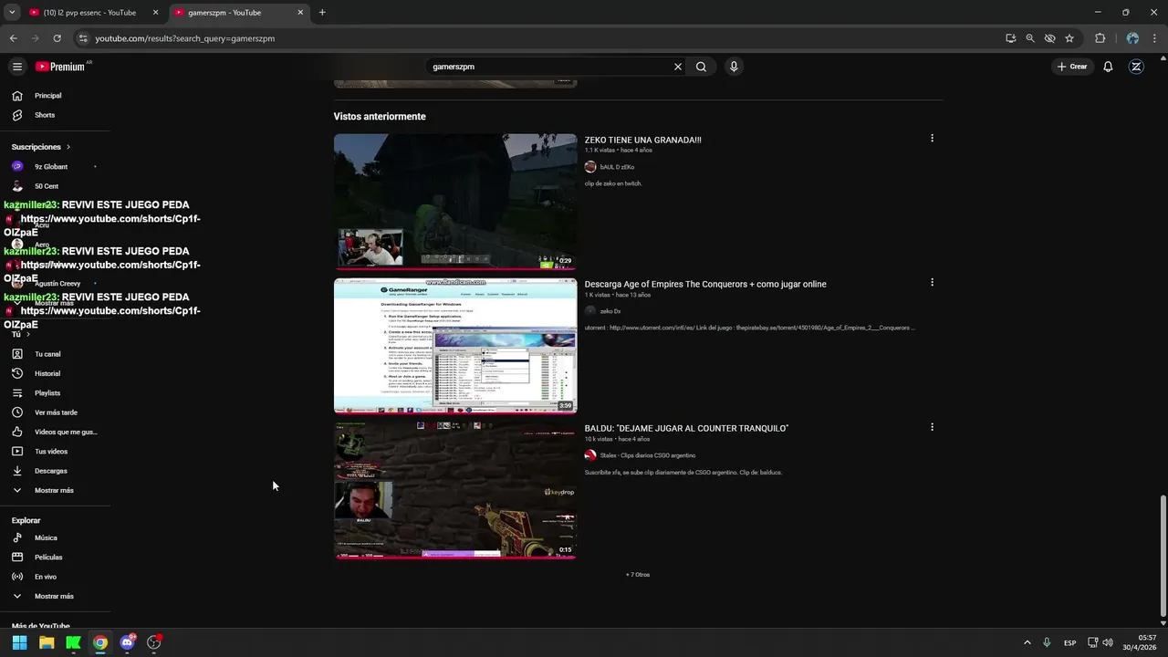Click the title BALDU: DEJAME JUGAR AL COUNTER TRANQUILO
This screenshot has width=1168, height=657.
(686, 428)
